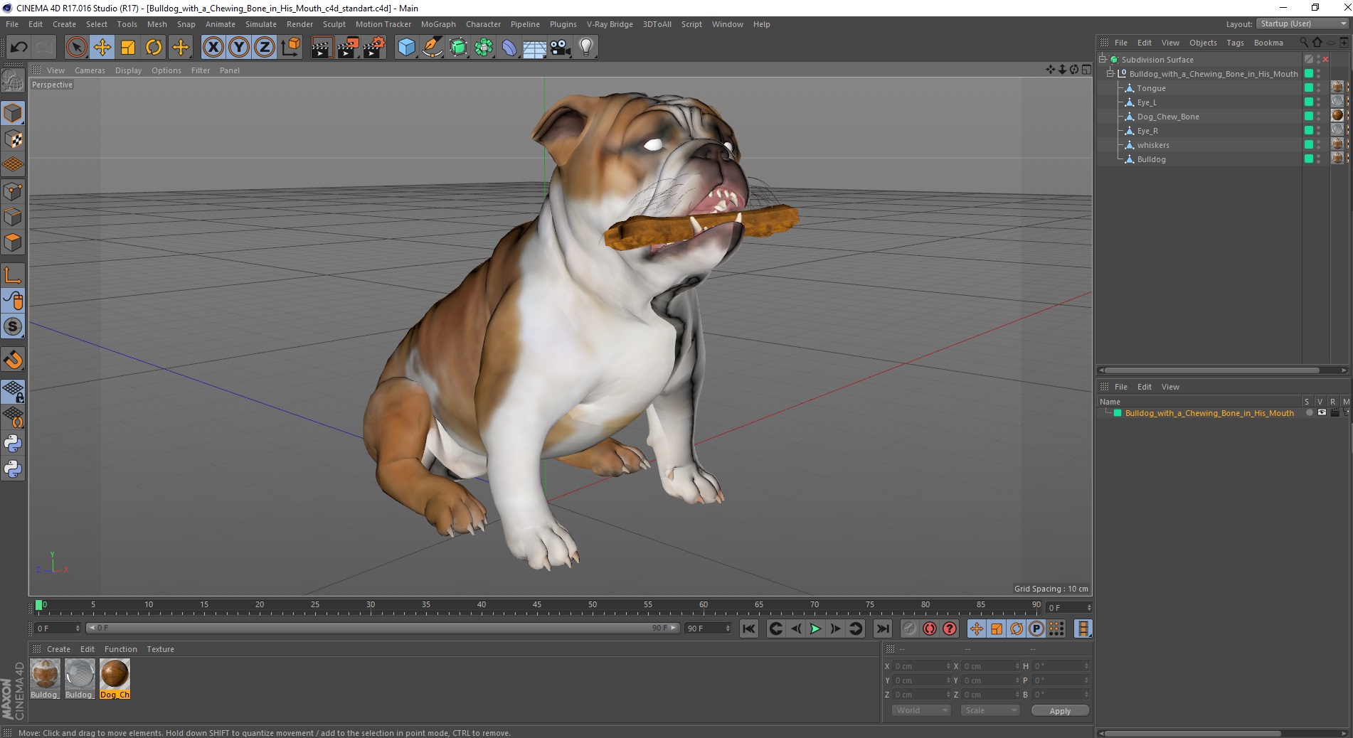Open the Layout Startup dropdown
The height and width of the screenshot is (738, 1353).
click(1303, 24)
